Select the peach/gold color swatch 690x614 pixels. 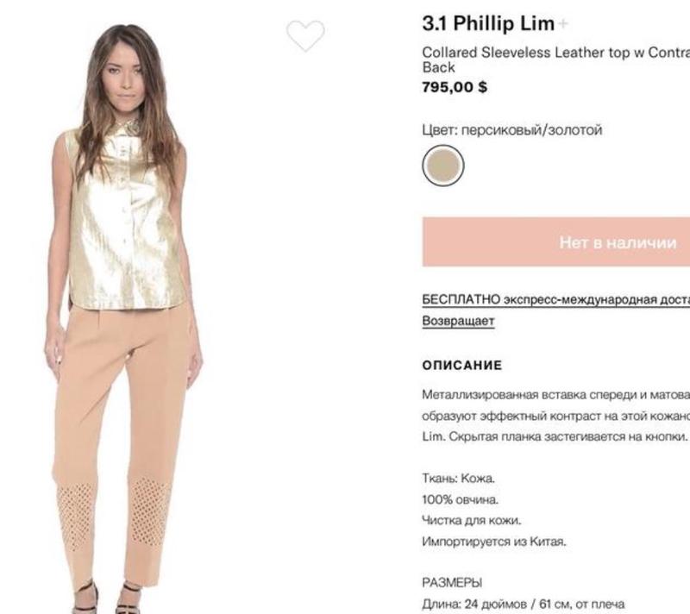click(443, 166)
